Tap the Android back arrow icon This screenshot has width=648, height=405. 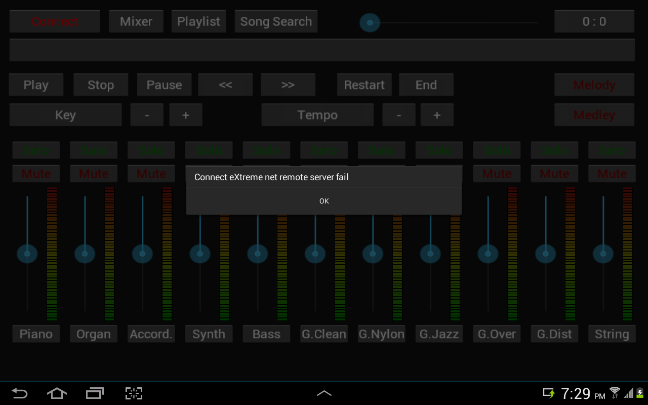pyautogui.click(x=19, y=393)
